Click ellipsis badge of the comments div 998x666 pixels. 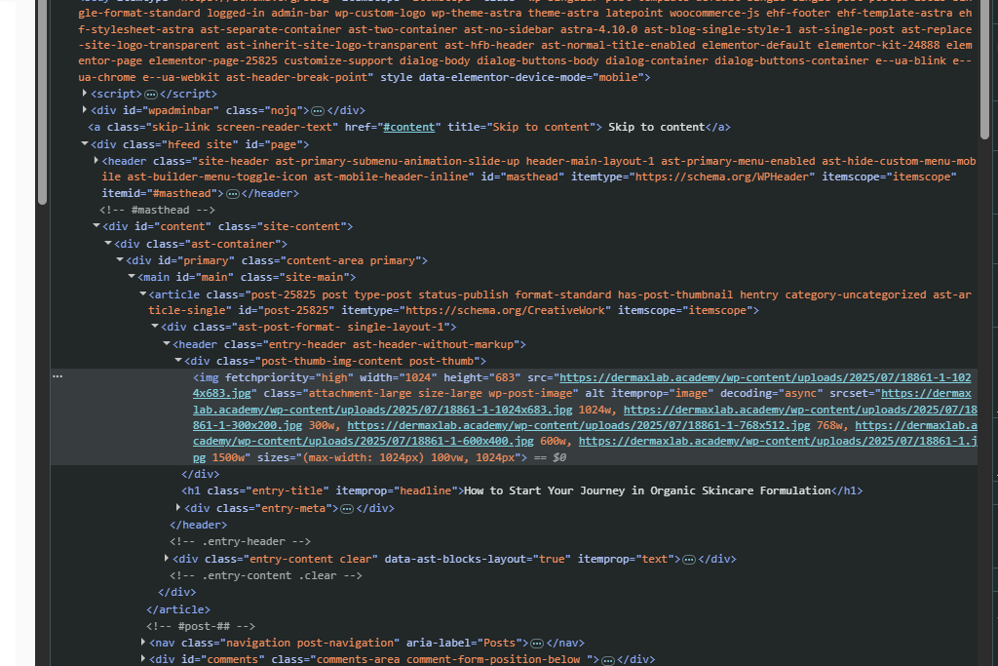607,659
